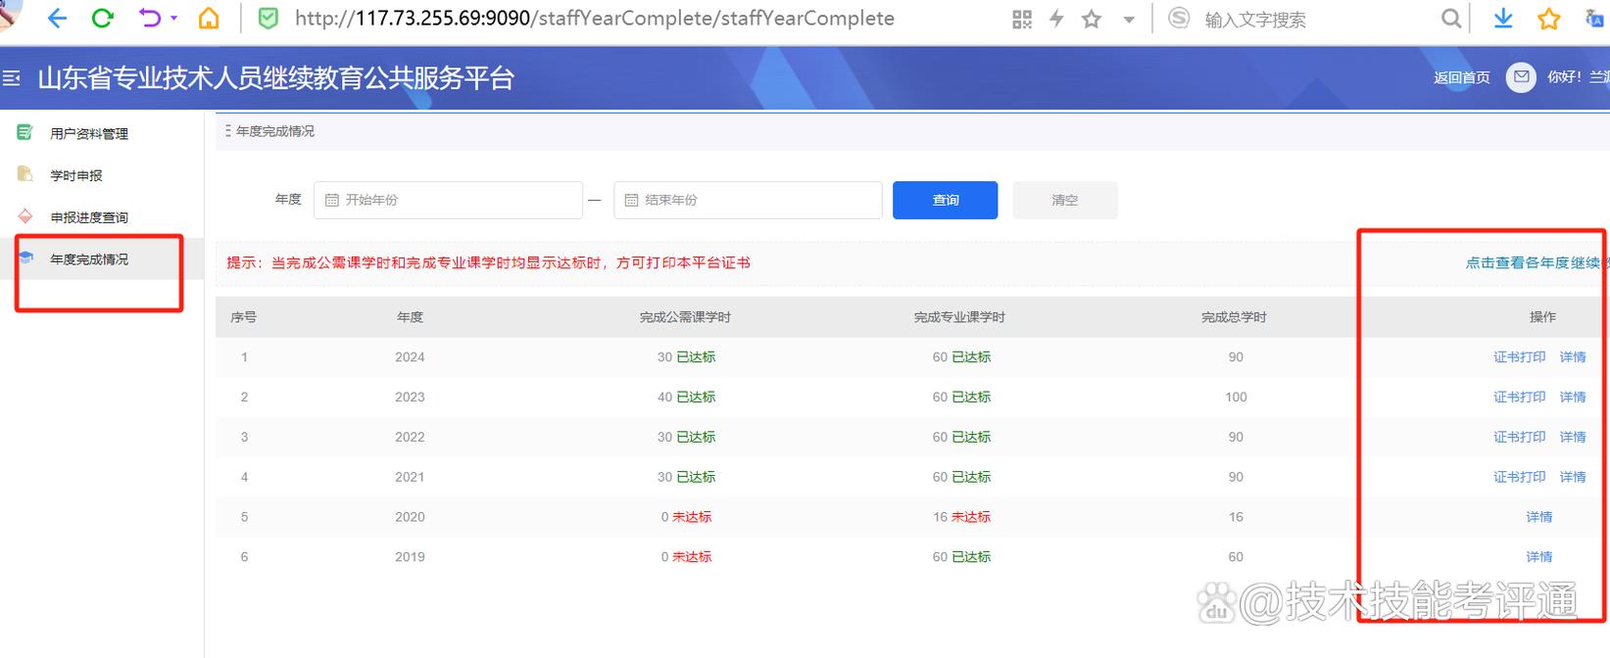Click the blue 查询 button
Viewport: 1610px width, 658px height.
click(x=945, y=200)
